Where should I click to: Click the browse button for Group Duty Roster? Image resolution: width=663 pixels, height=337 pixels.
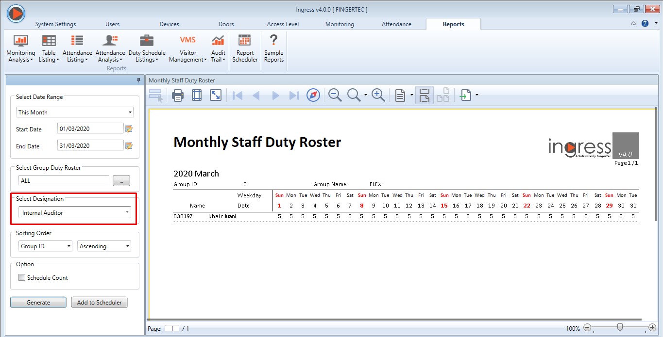point(121,181)
